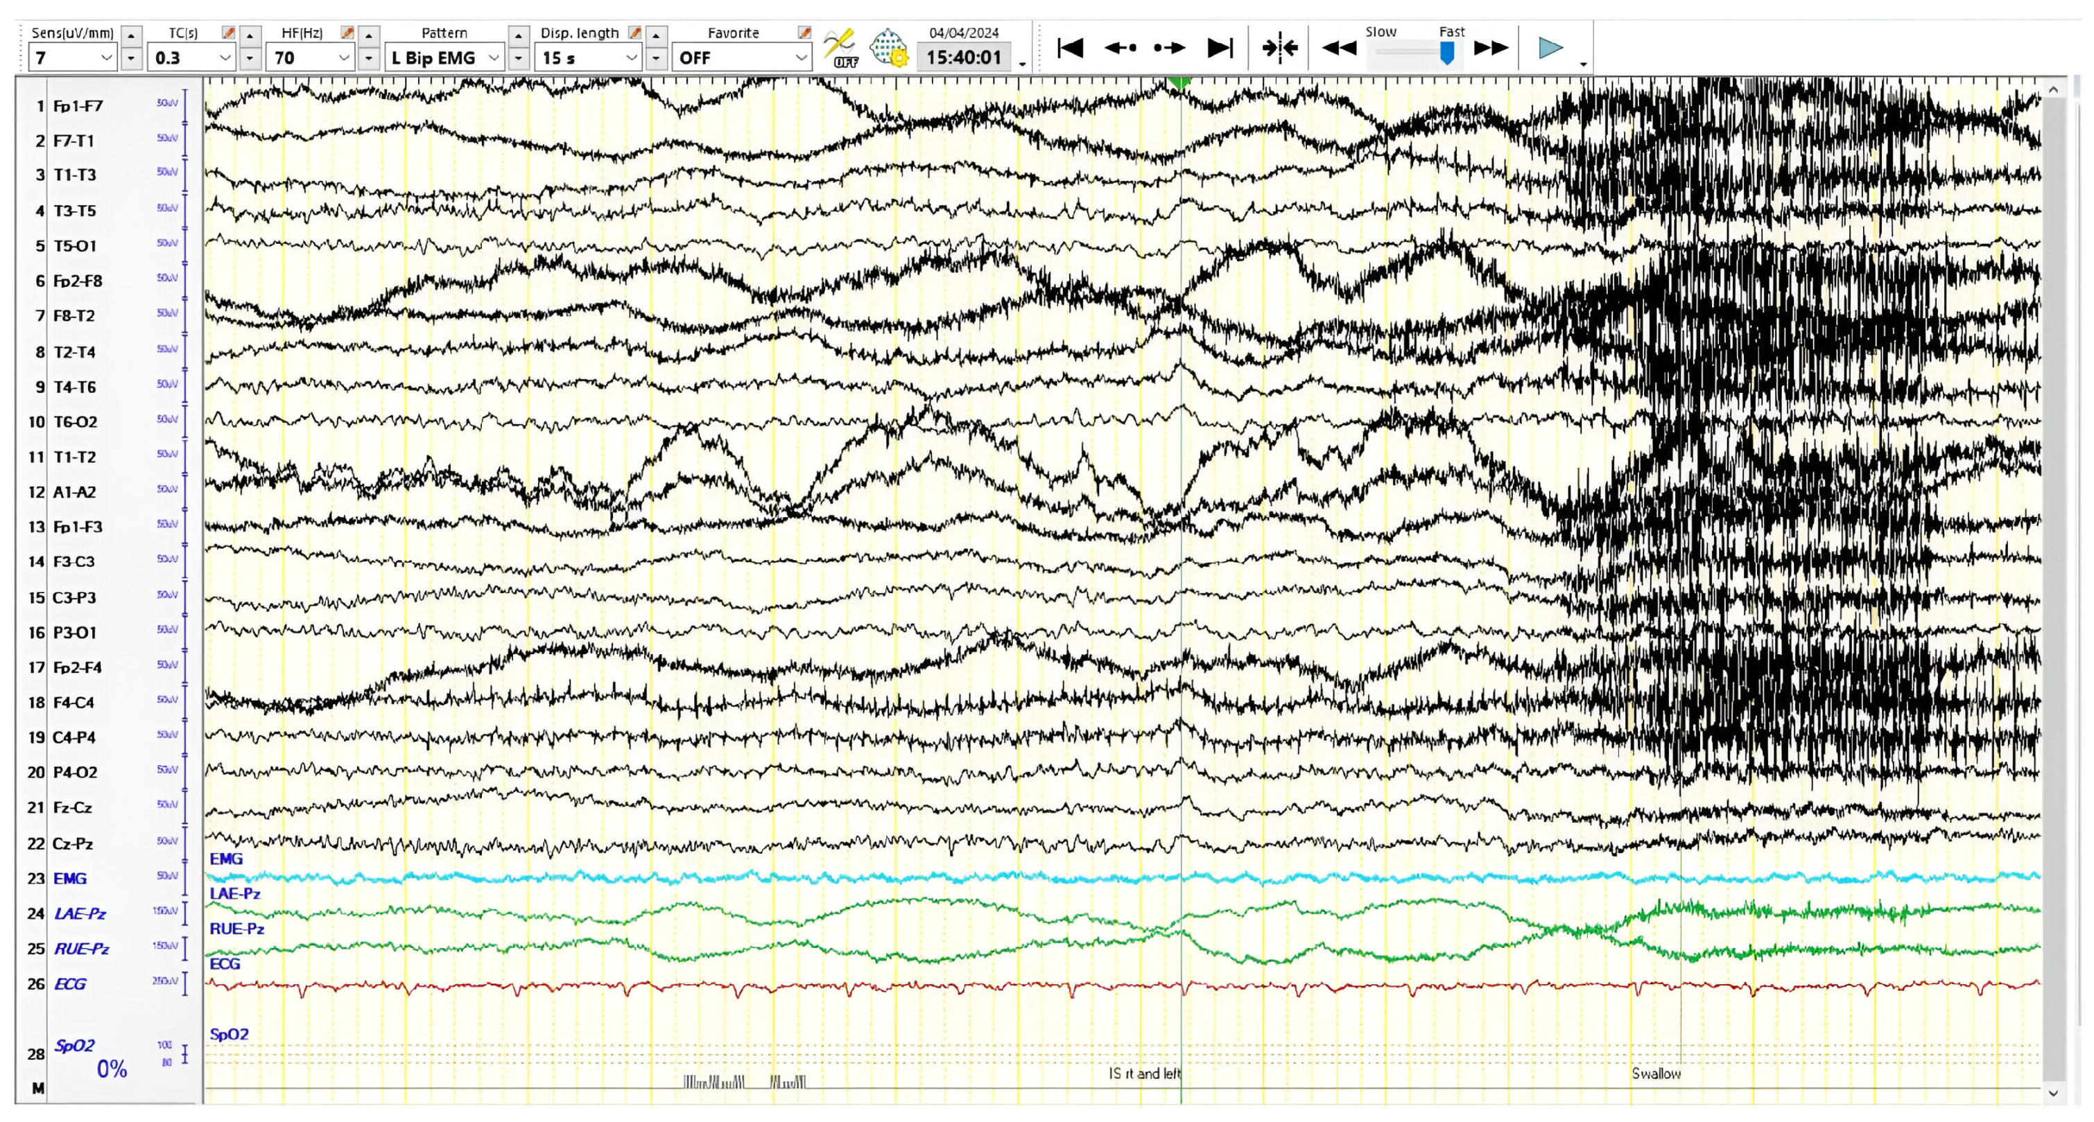Click the pencil edit icon next to HF(Hz)
Viewport: 2094px width, 1122px height.
(x=347, y=33)
